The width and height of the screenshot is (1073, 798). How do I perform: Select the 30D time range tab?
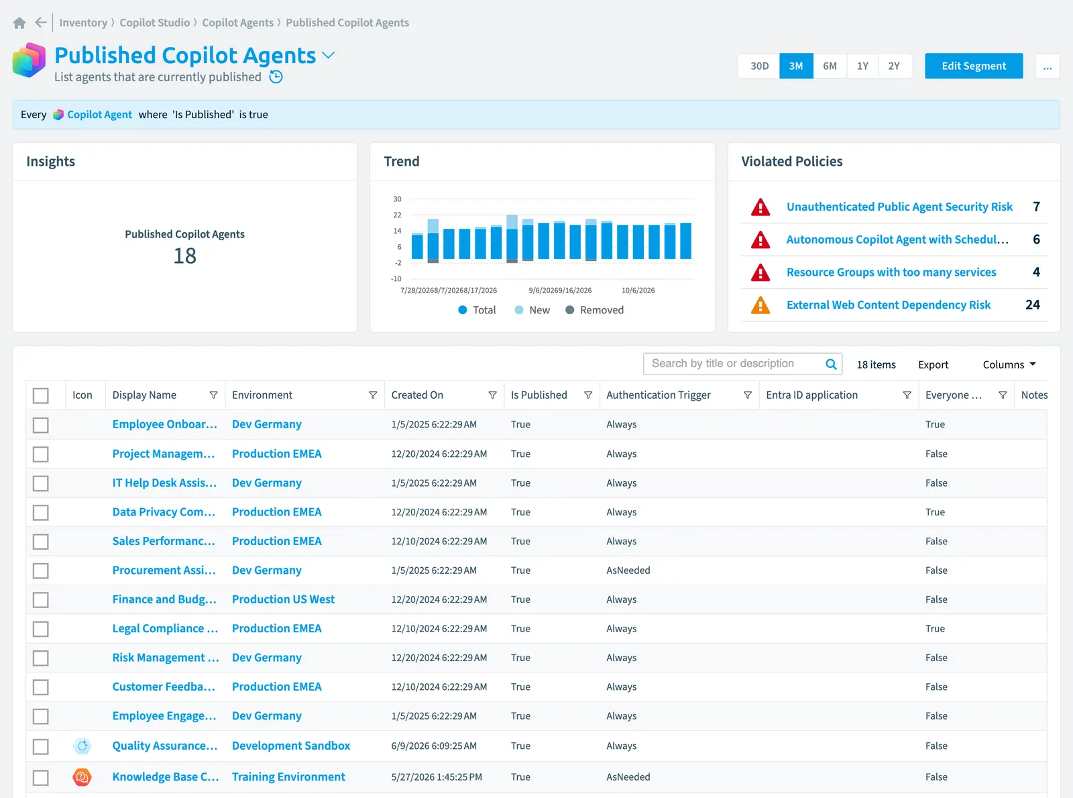click(x=759, y=66)
